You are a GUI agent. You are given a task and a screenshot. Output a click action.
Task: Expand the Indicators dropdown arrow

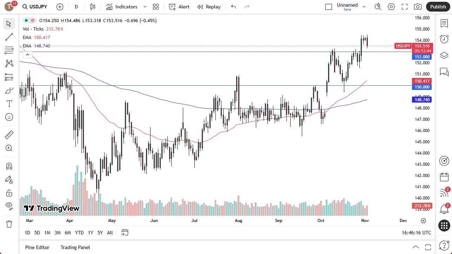[144, 7]
